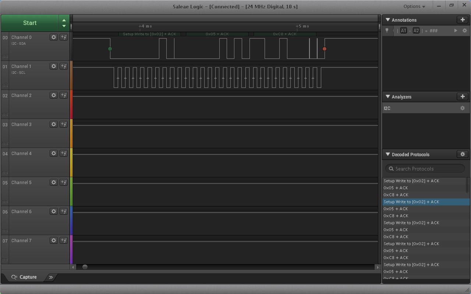Set trigger condition on Channel 7
This screenshot has height=294, width=471.
tap(64, 240)
